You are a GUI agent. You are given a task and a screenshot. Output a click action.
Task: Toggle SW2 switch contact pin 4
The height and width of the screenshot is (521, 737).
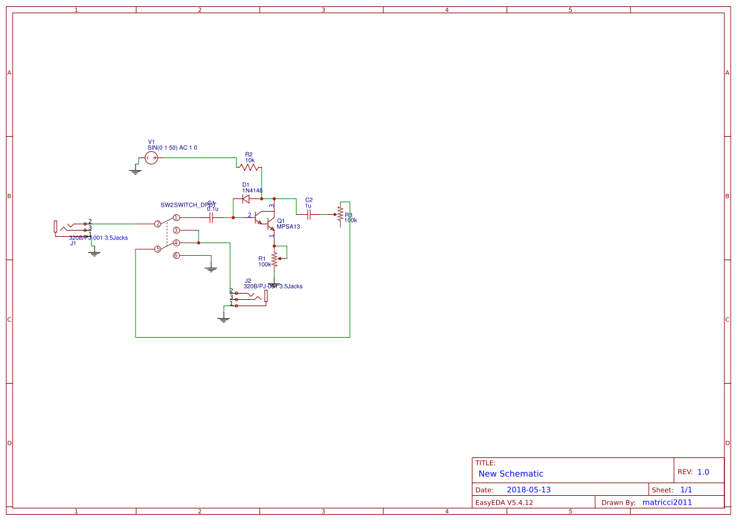click(x=176, y=243)
